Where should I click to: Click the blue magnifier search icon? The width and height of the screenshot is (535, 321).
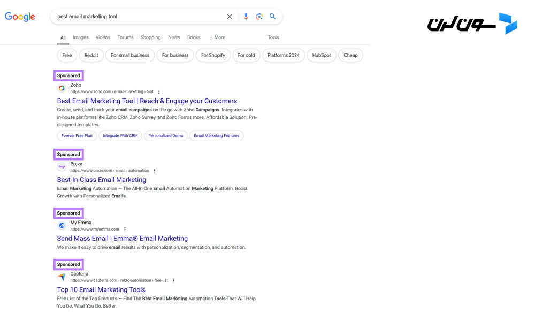tap(272, 17)
